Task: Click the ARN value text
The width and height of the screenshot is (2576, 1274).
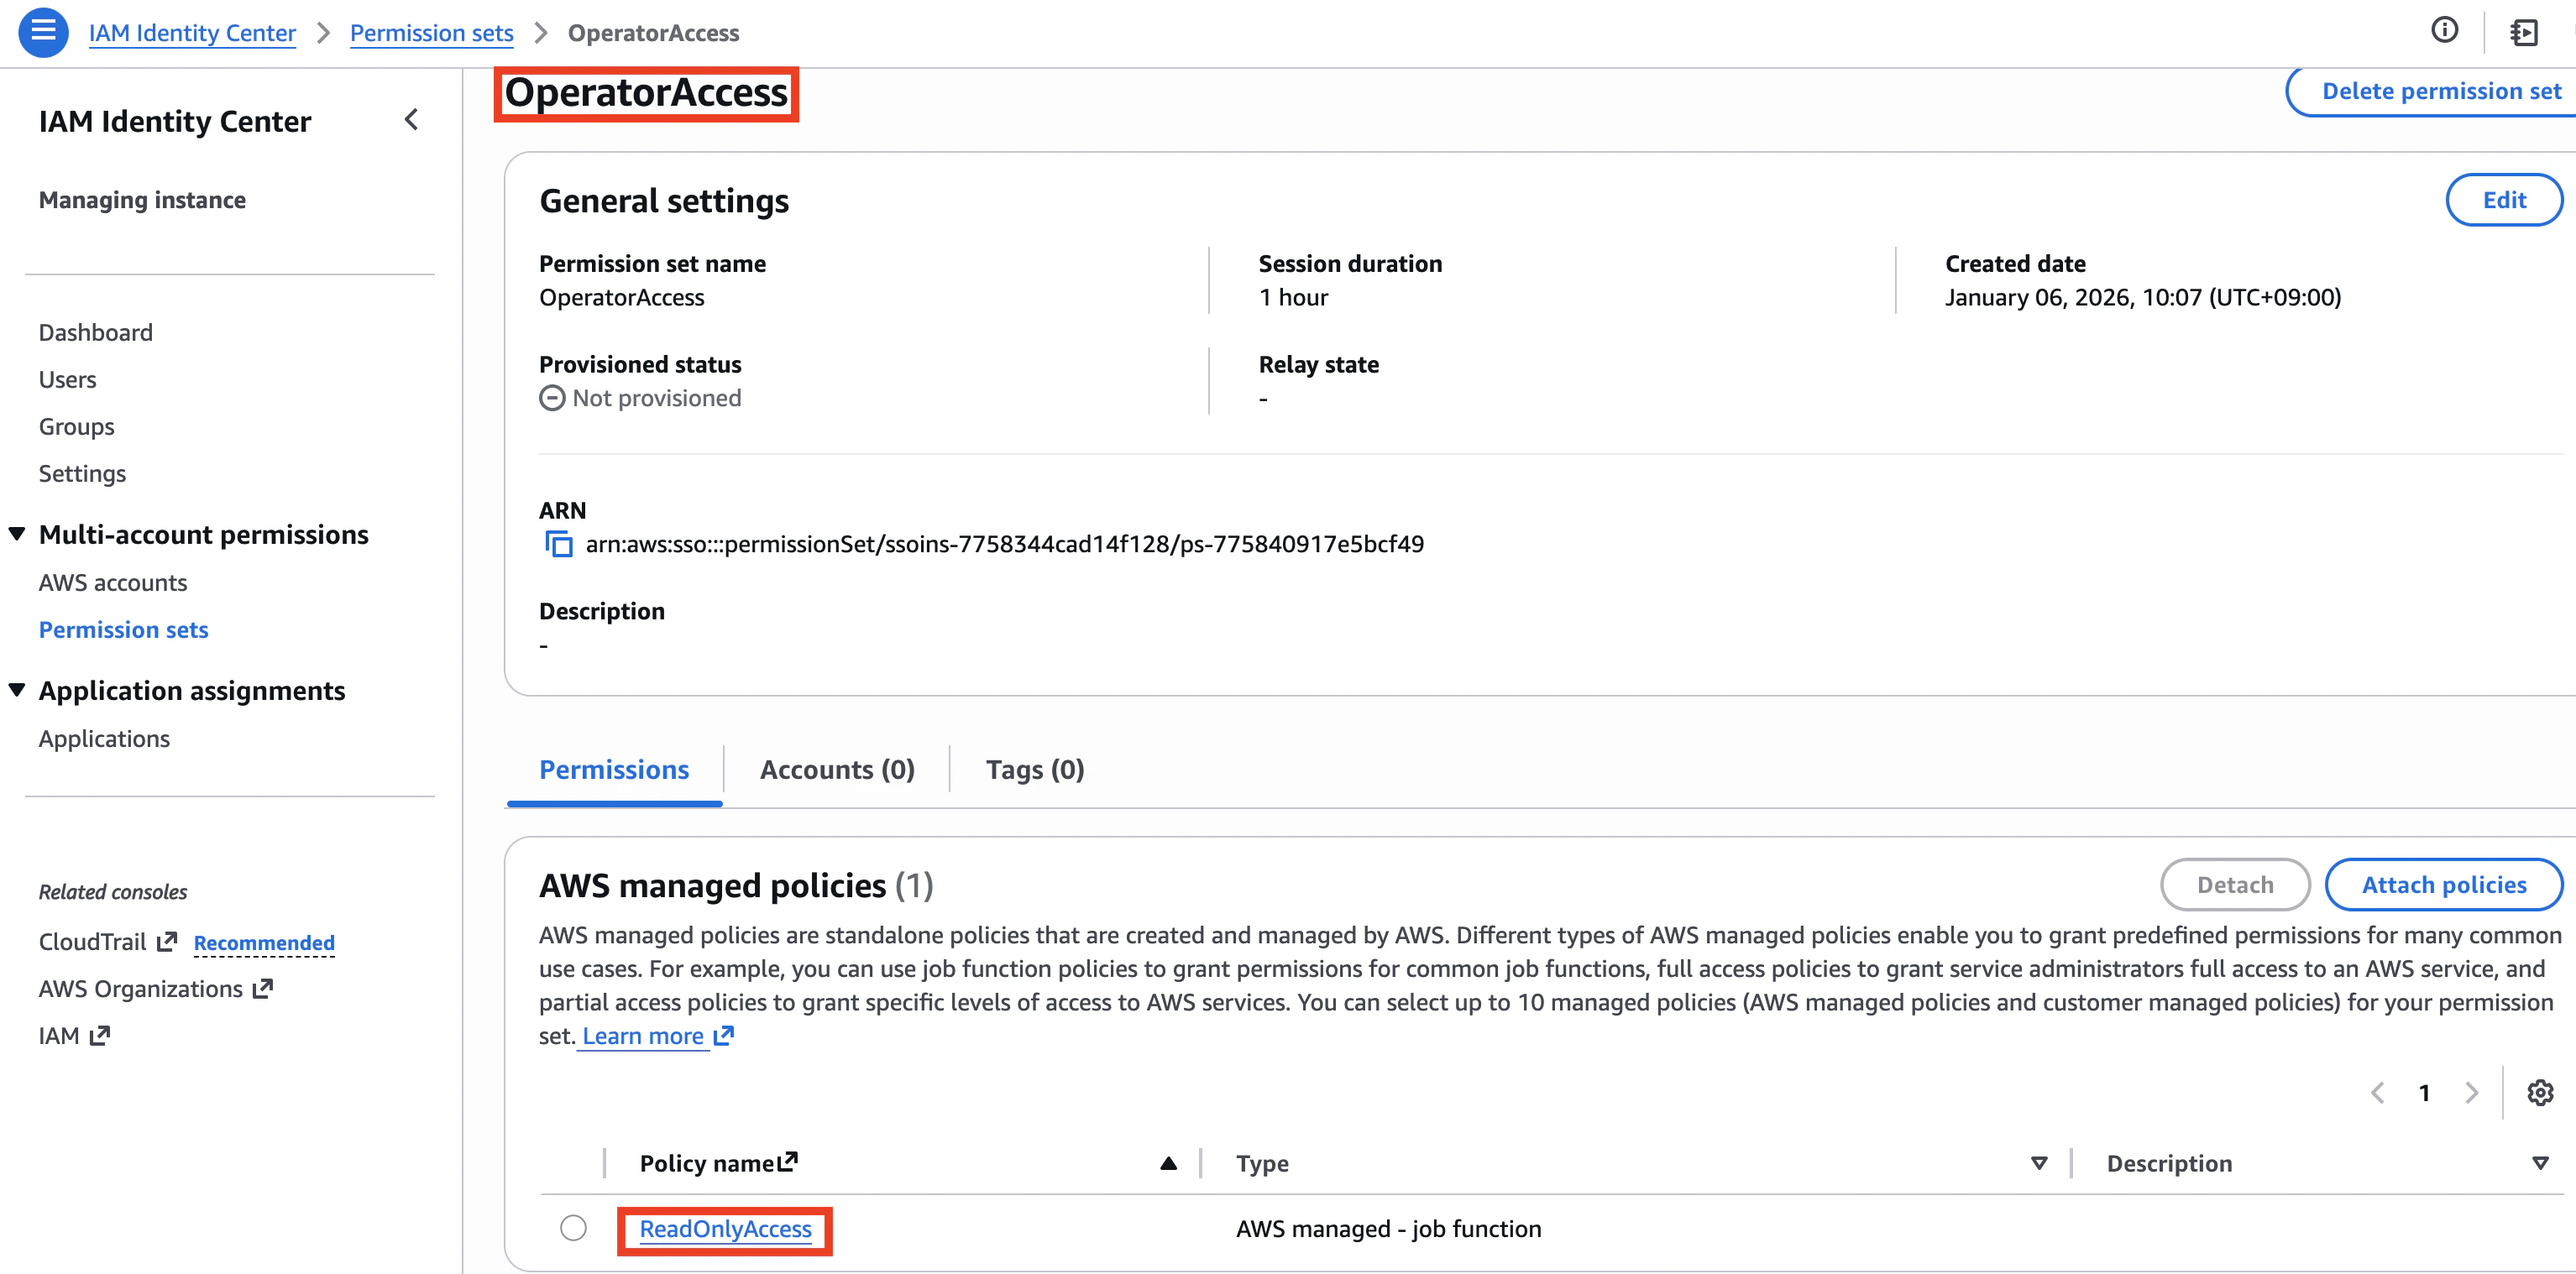Action: click(1004, 544)
